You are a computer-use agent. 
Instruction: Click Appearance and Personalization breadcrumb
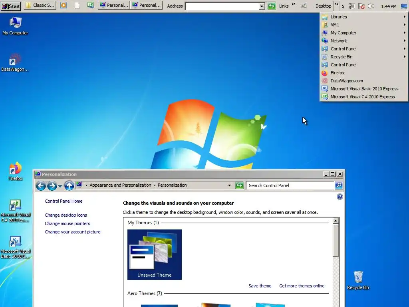pos(120,185)
